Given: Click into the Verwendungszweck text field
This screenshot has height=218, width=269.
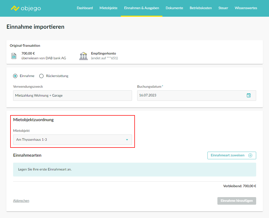Looking at the screenshot, I should [72, 96].
